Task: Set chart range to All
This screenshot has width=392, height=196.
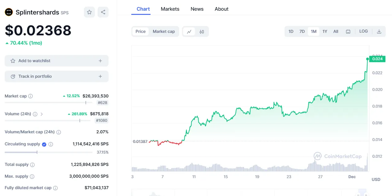Action: tap(336, 31)
